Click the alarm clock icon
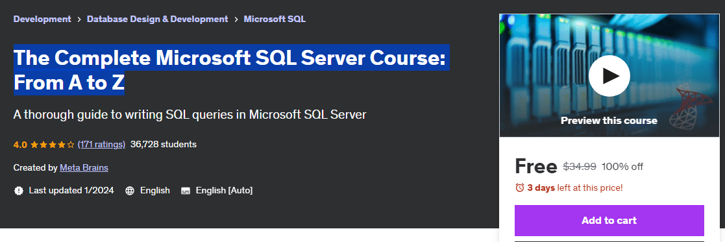725x242 pixels. [x=520, y=188]
